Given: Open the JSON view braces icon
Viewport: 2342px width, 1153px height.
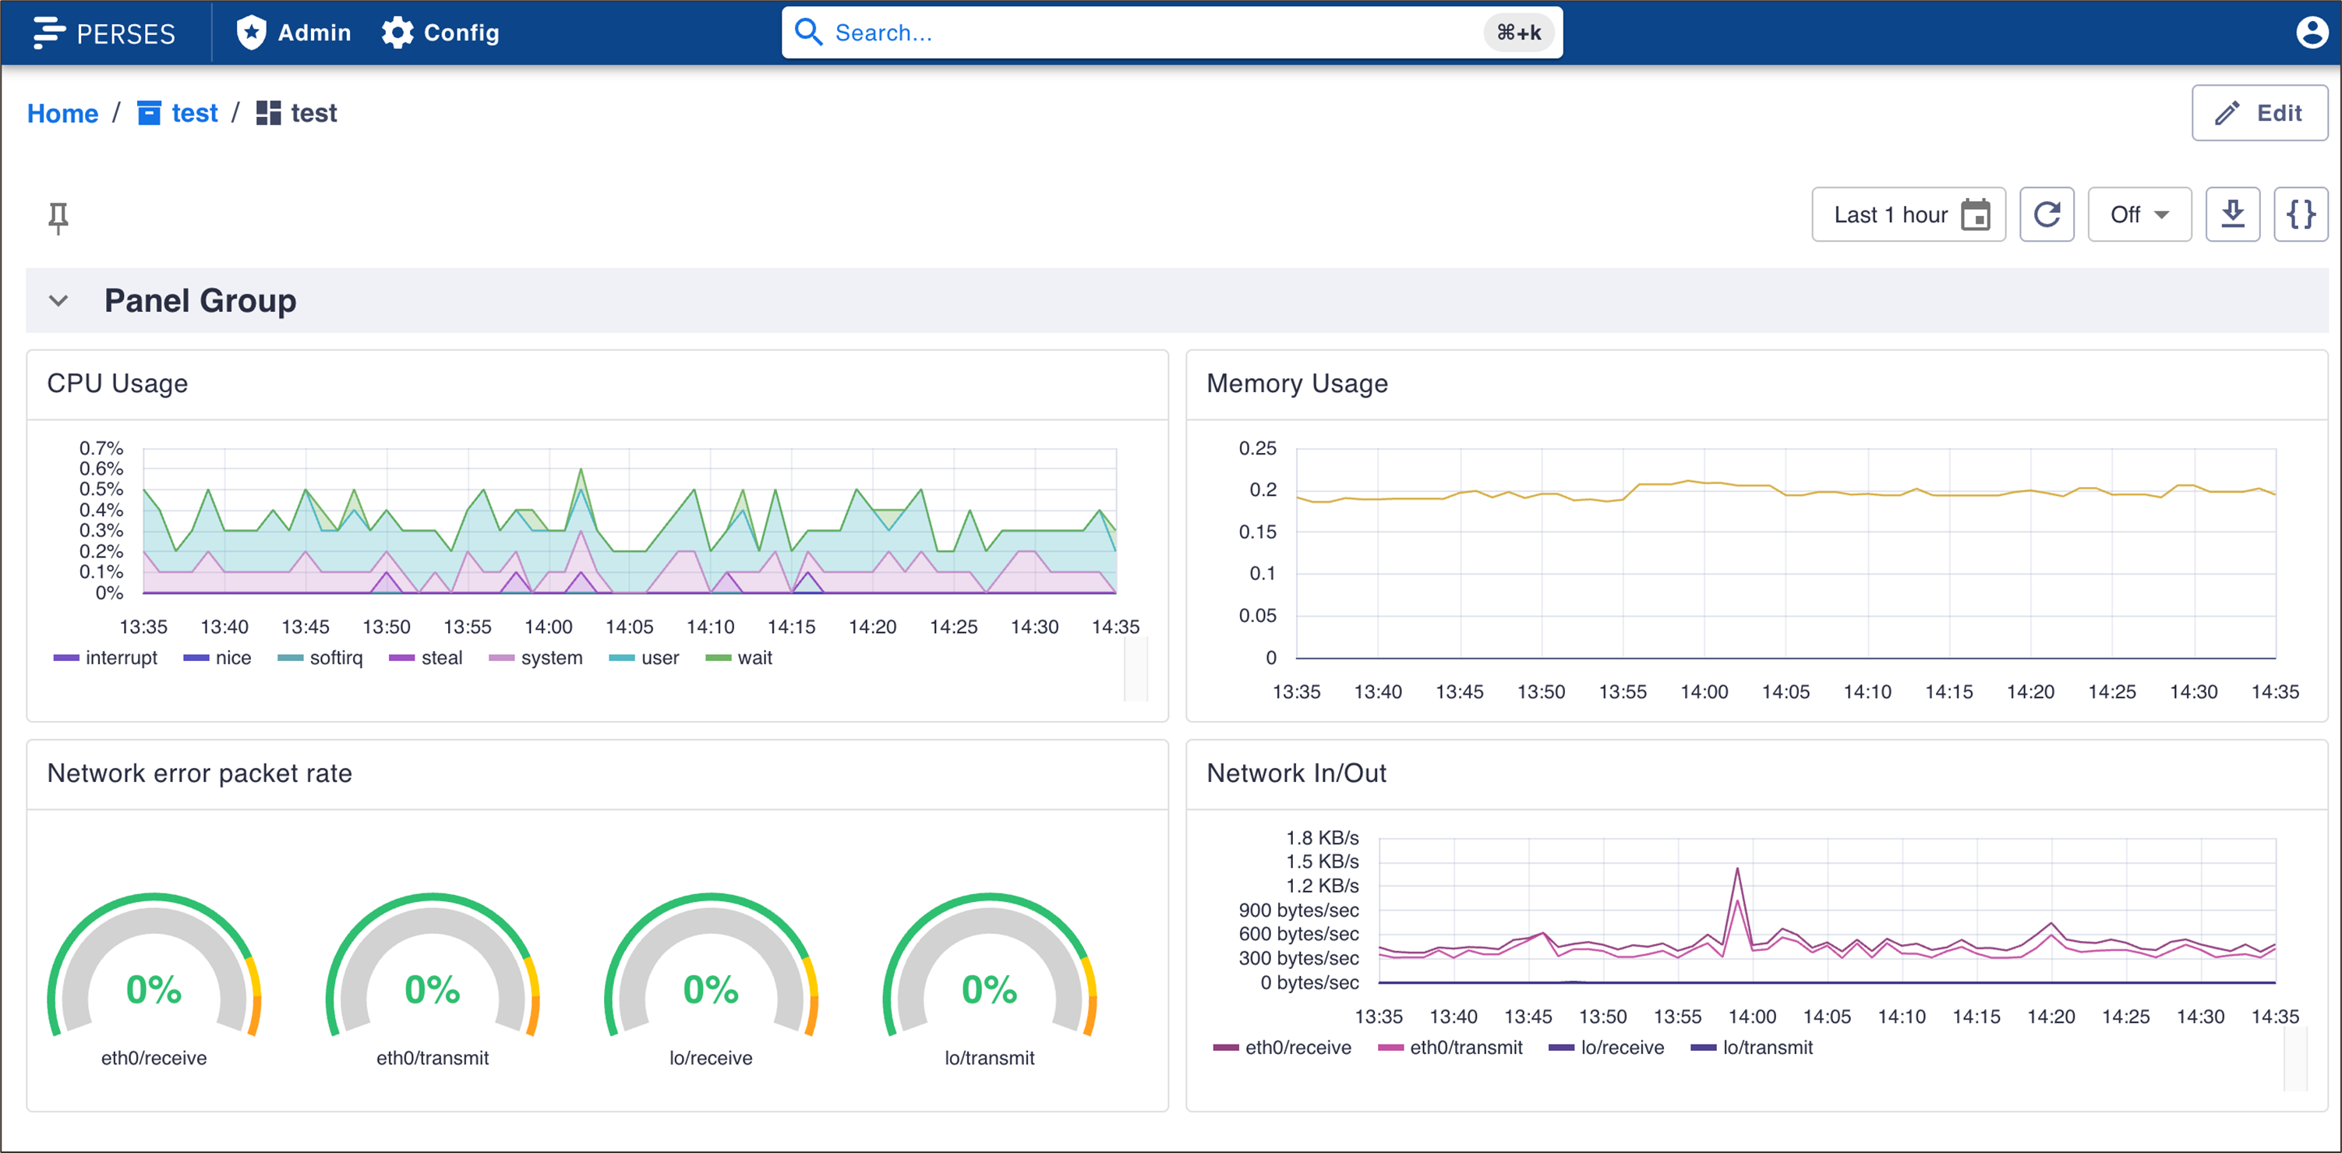Looking at the screenshot, I should (x=2300, y=214).
